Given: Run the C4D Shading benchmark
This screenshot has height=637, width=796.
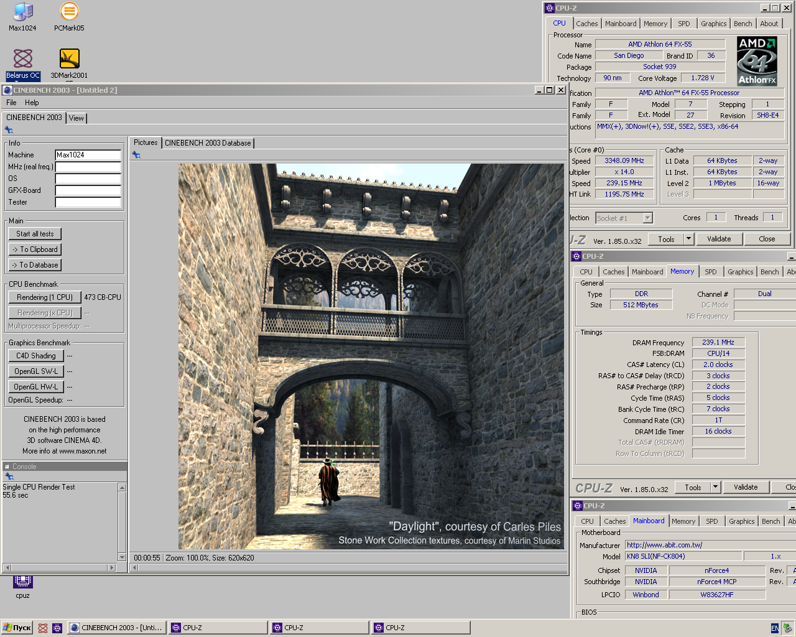Looking at the screenshot, I should (x=36, y=356).
